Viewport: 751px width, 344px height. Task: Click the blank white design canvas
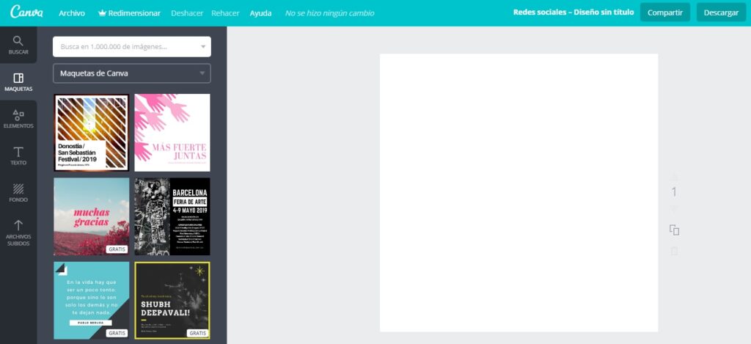click(x=519, y=193)
